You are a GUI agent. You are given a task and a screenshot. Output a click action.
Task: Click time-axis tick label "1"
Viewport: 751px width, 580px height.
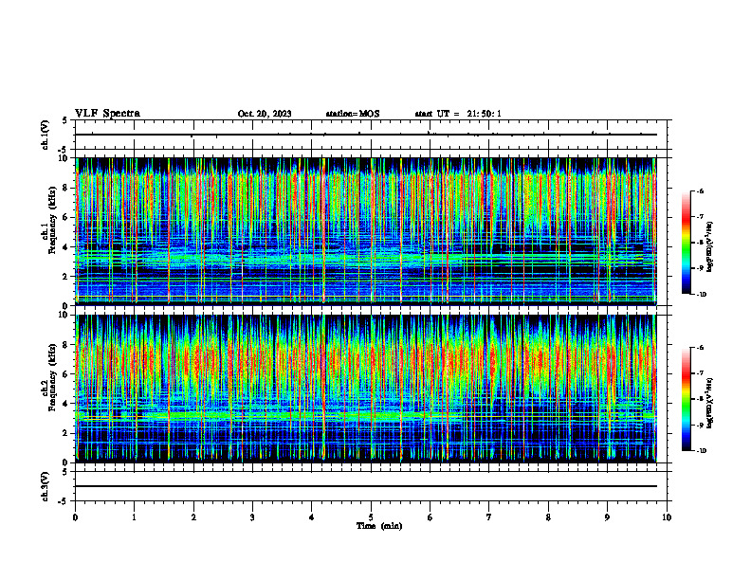[134, 517]
